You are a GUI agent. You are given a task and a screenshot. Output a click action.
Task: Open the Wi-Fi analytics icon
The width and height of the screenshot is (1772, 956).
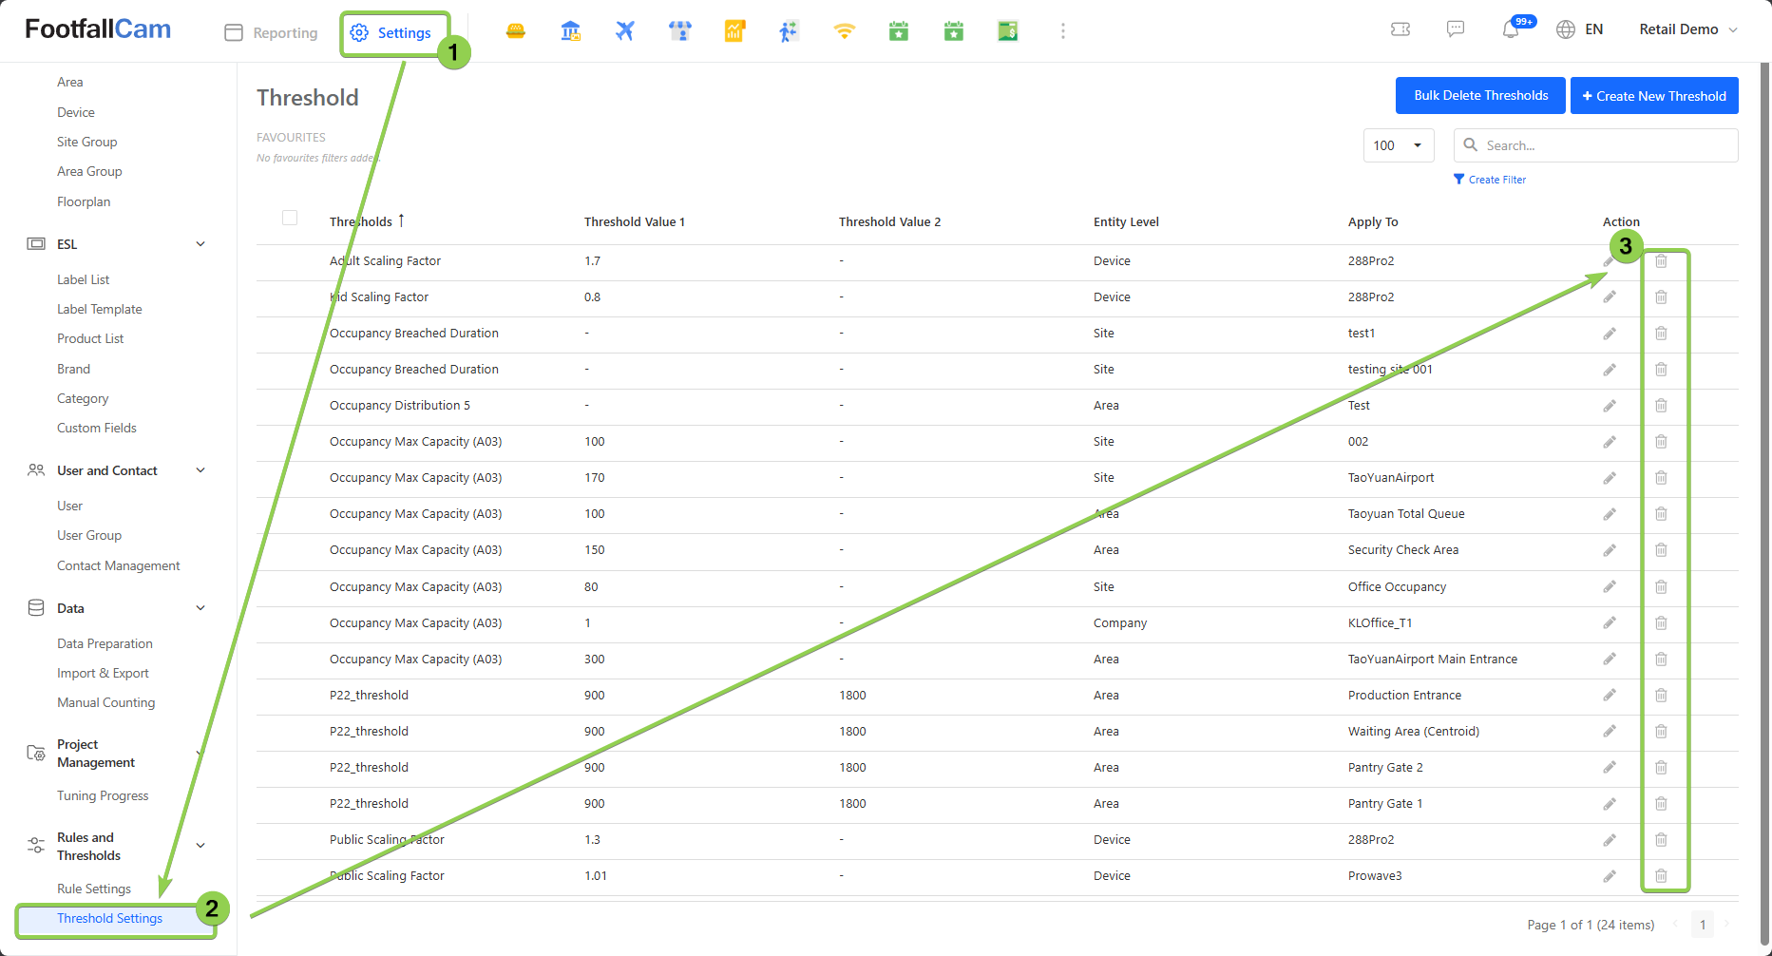pos(844,31)
